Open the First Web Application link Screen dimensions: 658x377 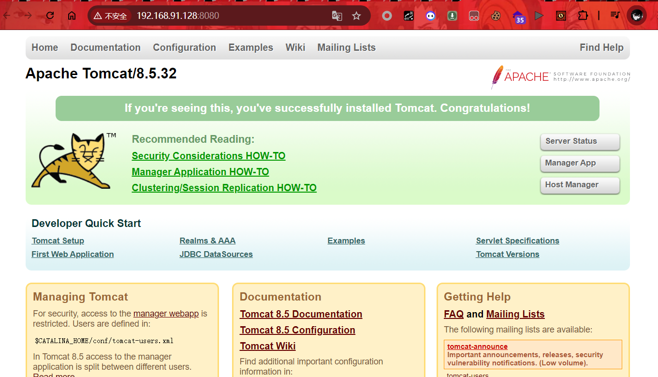point(73,254)
